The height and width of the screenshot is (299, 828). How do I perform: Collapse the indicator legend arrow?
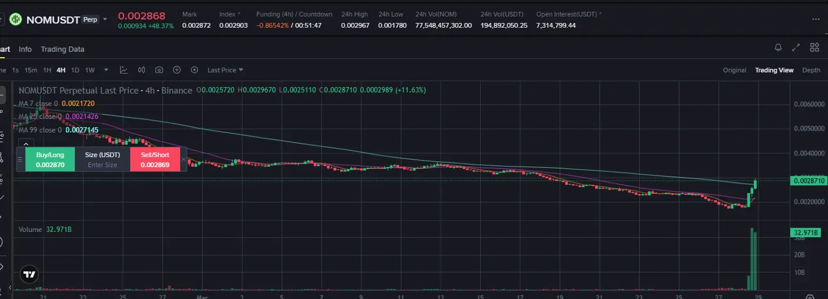point(26,142)
